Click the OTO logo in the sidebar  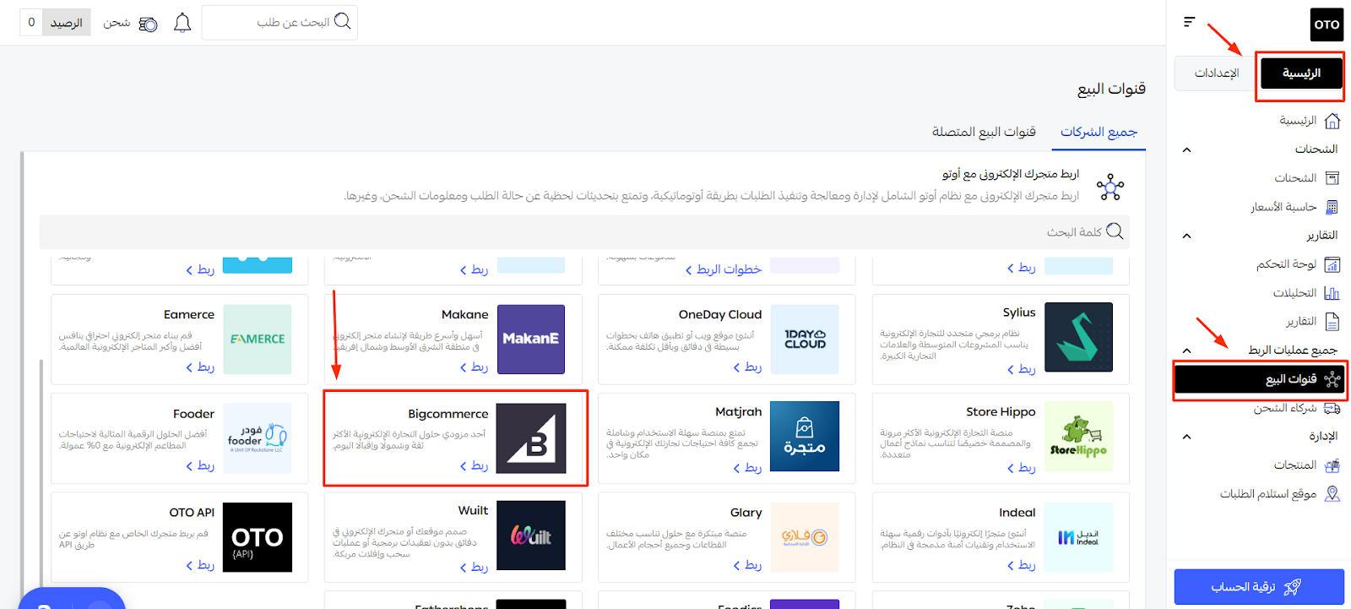tap(1327, 24)
